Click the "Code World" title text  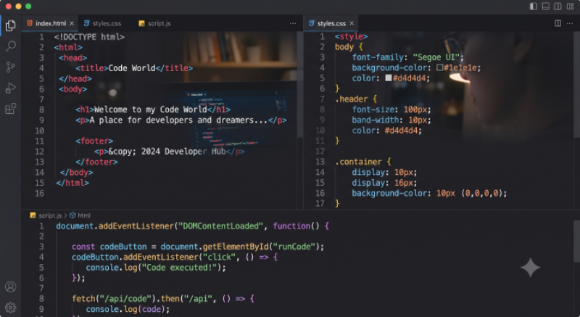pos(132,68)
